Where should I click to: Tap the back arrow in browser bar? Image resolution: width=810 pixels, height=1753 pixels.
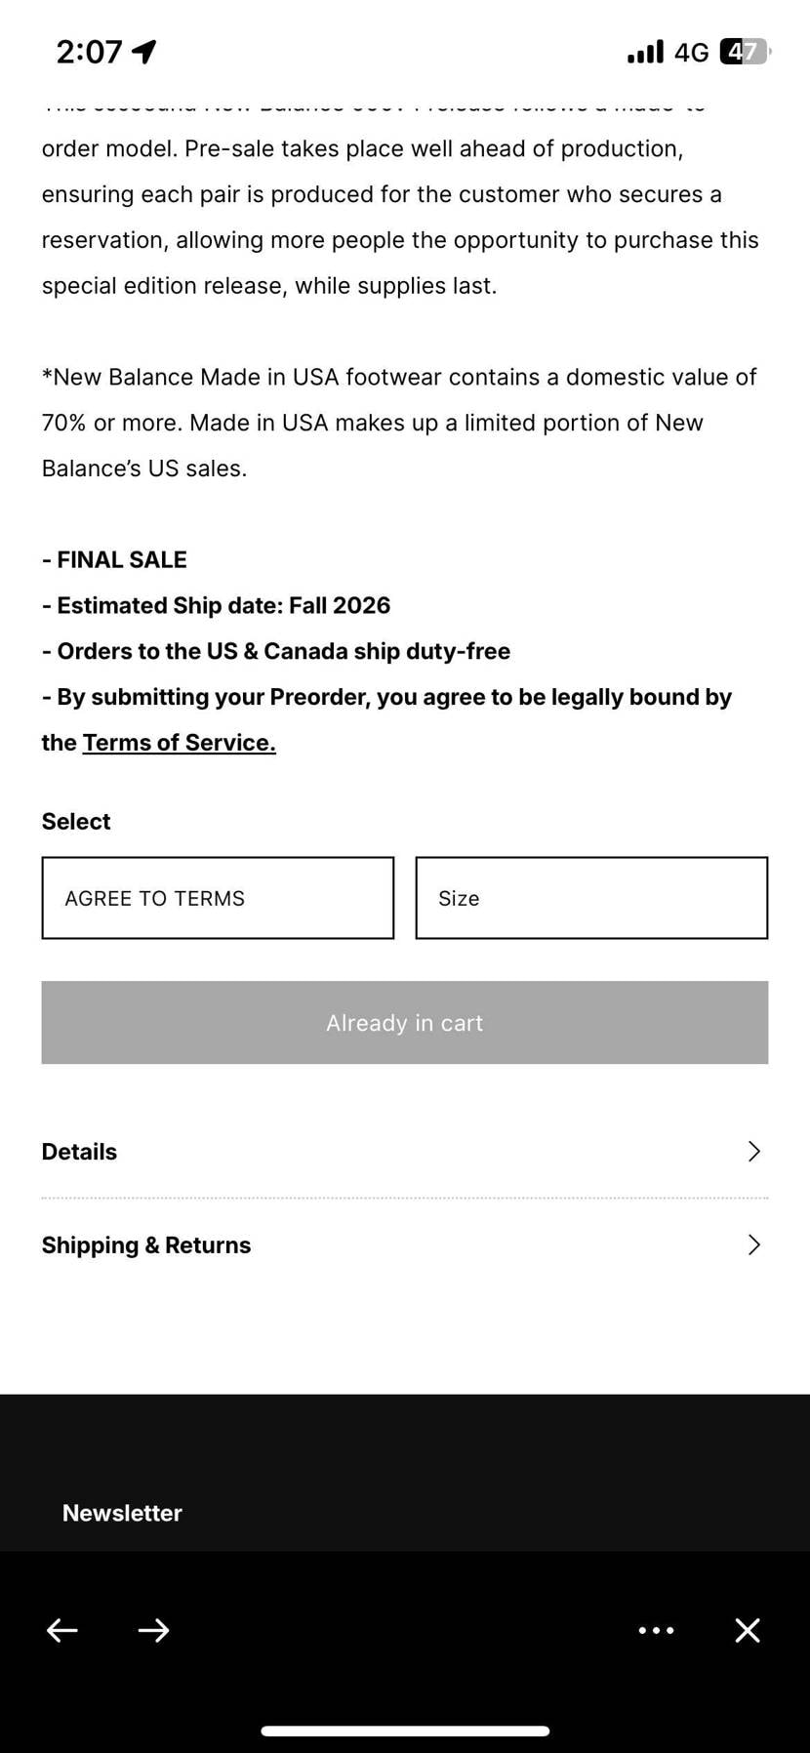(x=62, y=1630)
